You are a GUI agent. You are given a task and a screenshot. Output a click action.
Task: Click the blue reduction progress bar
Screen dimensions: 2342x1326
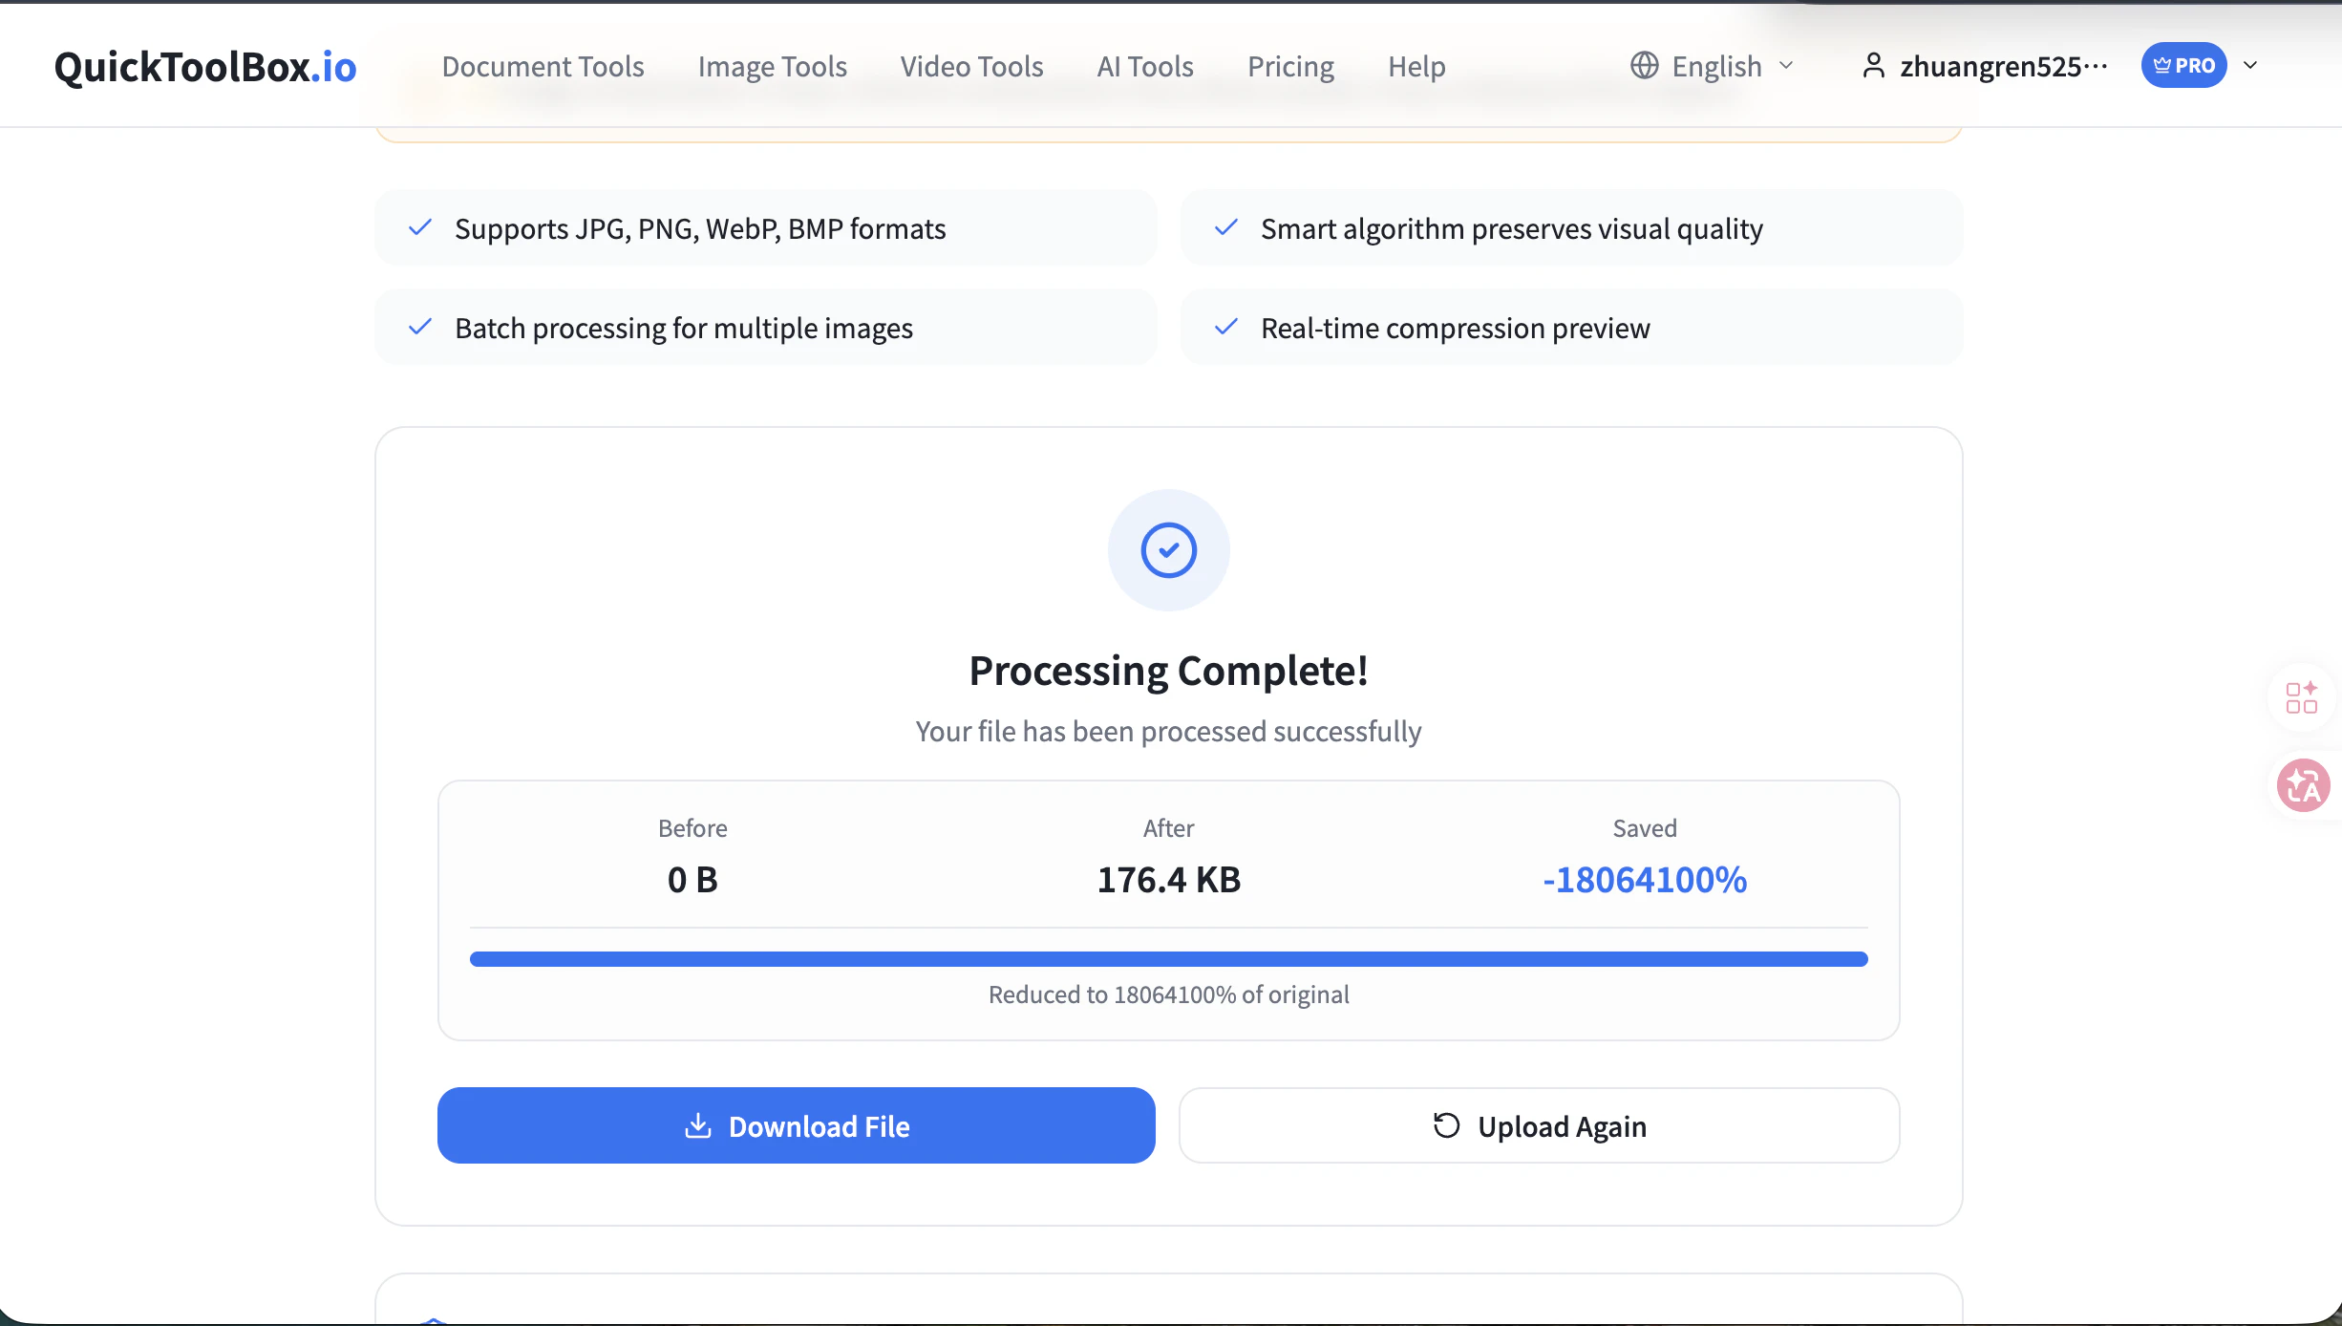(x=1168, y=958)
